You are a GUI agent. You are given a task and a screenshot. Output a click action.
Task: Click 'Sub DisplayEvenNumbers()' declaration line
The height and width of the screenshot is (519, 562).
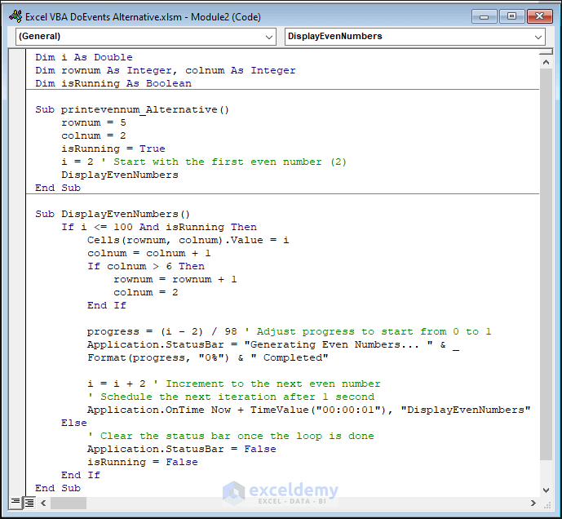tap(113, 214)
